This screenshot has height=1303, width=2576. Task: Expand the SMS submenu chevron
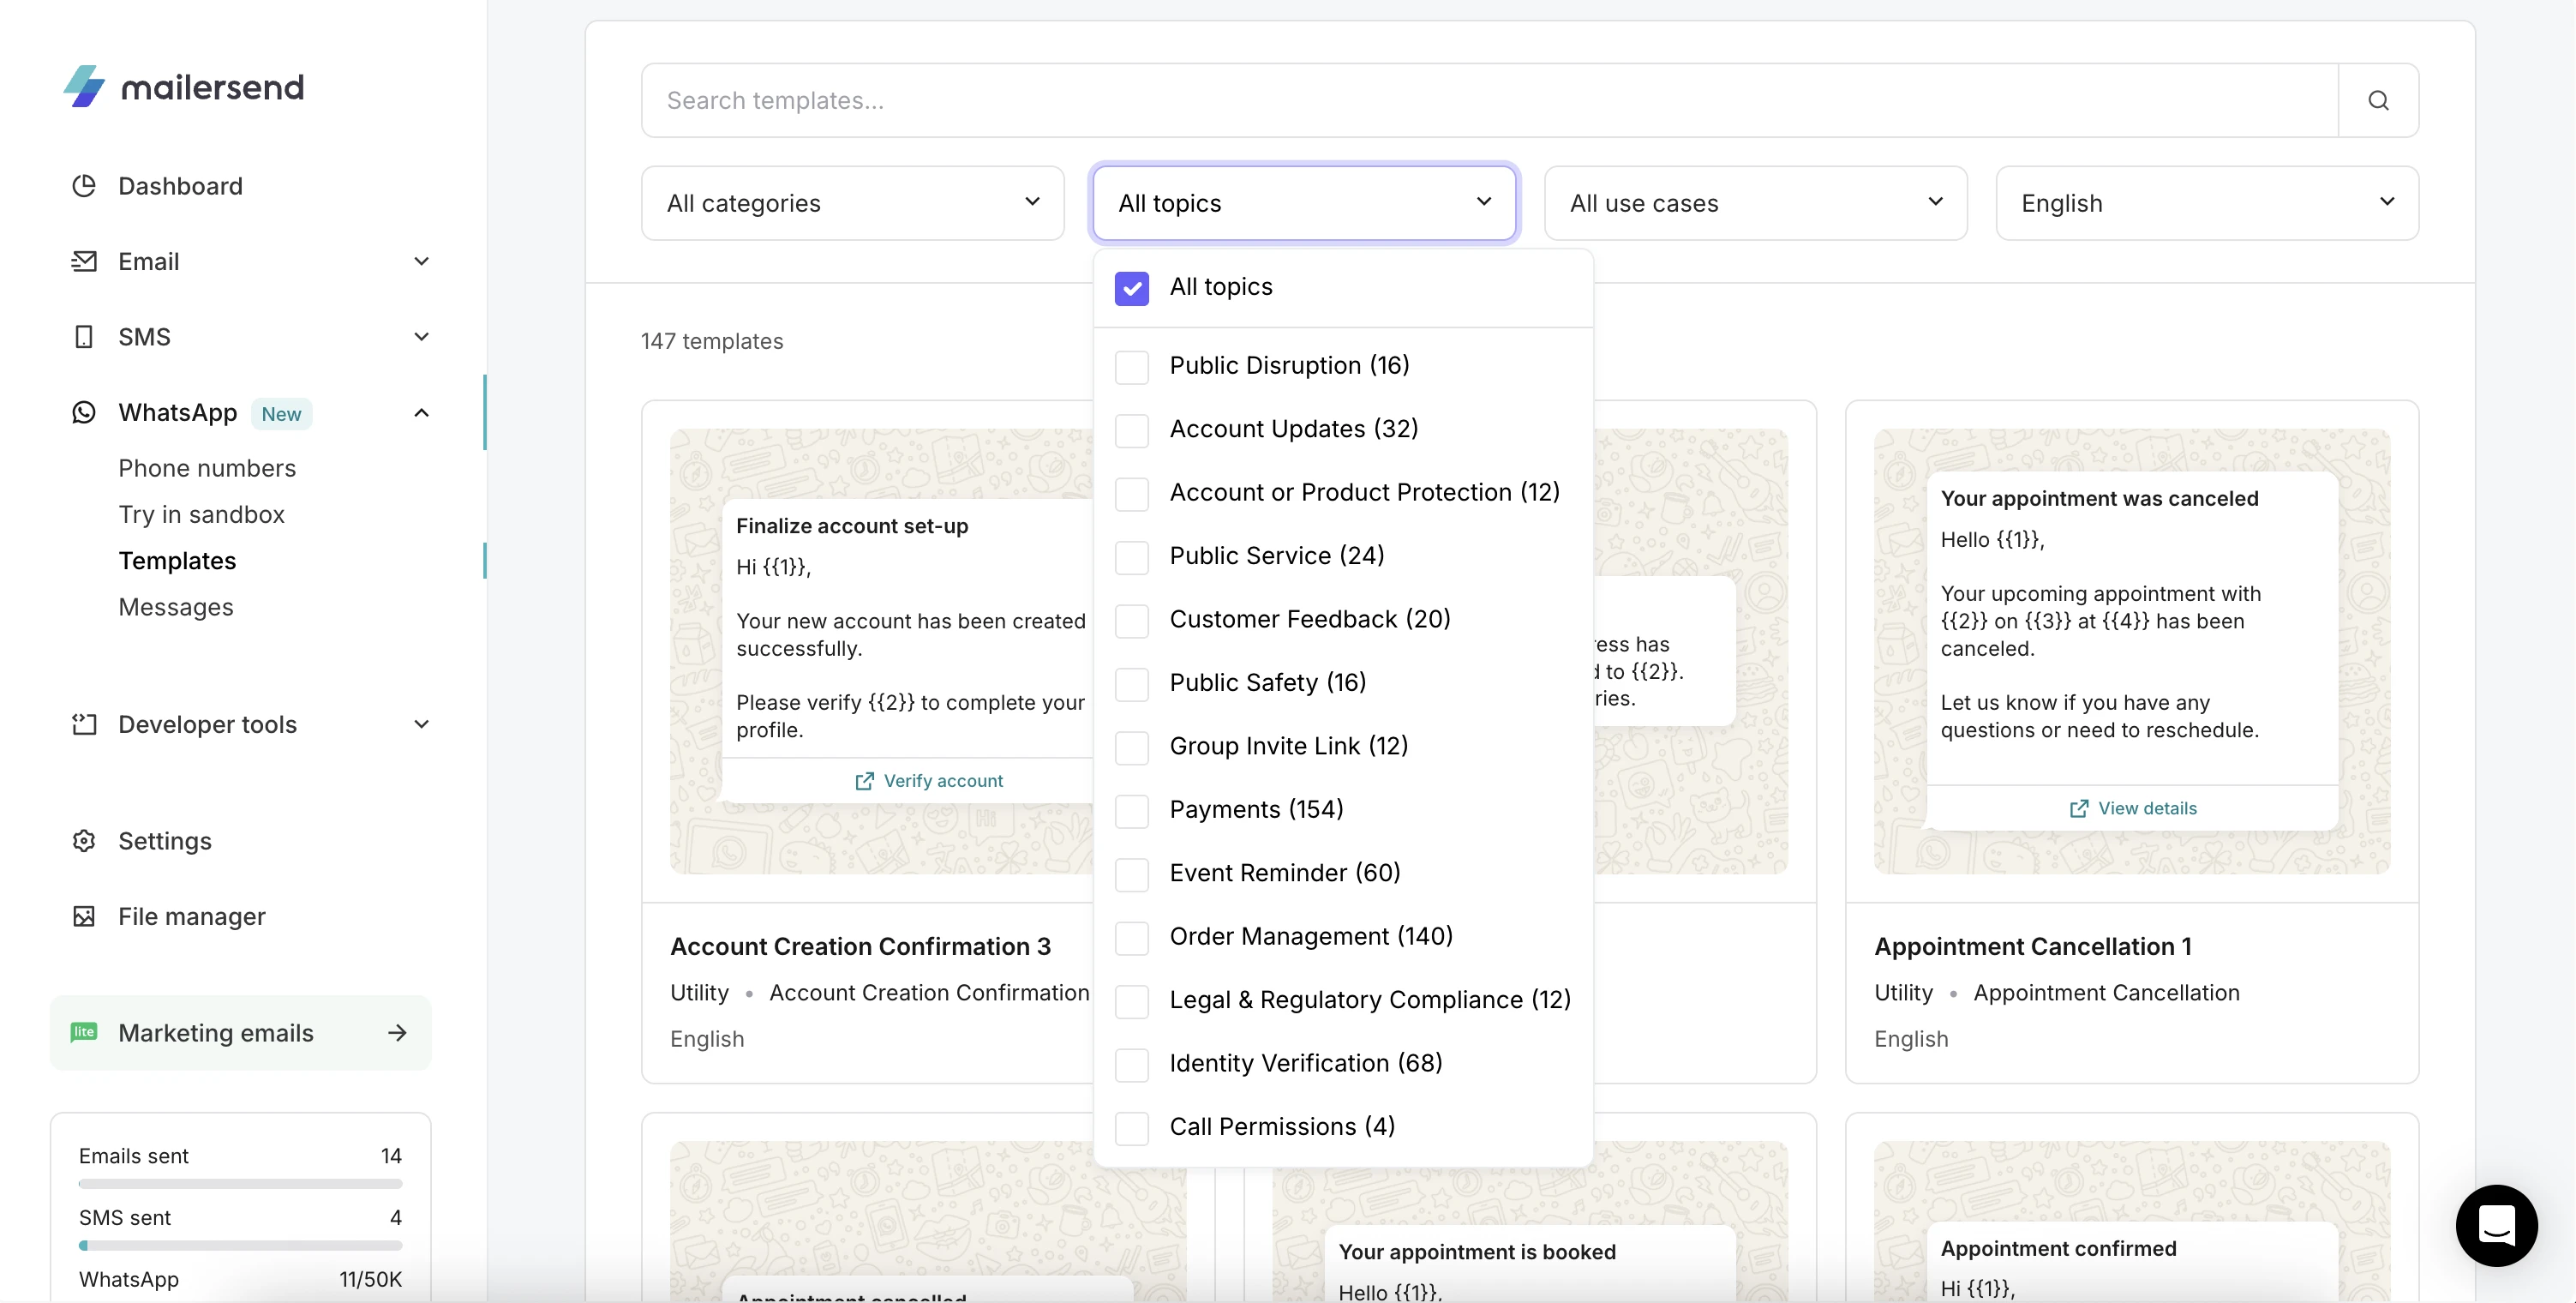422,337
